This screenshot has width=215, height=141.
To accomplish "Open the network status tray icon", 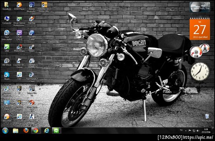I will (194, 131).
